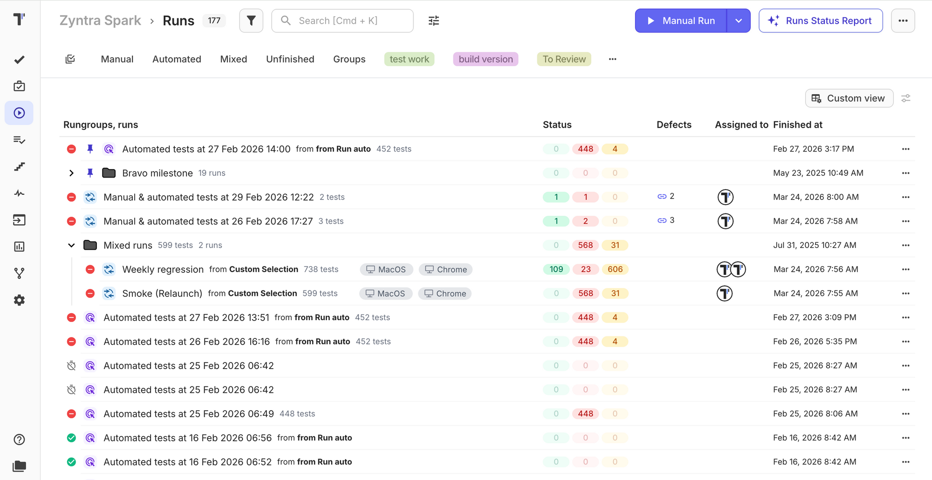Open the test Plans clipboard icon
This screenshot has height=480, width=932.
point(19,86)
